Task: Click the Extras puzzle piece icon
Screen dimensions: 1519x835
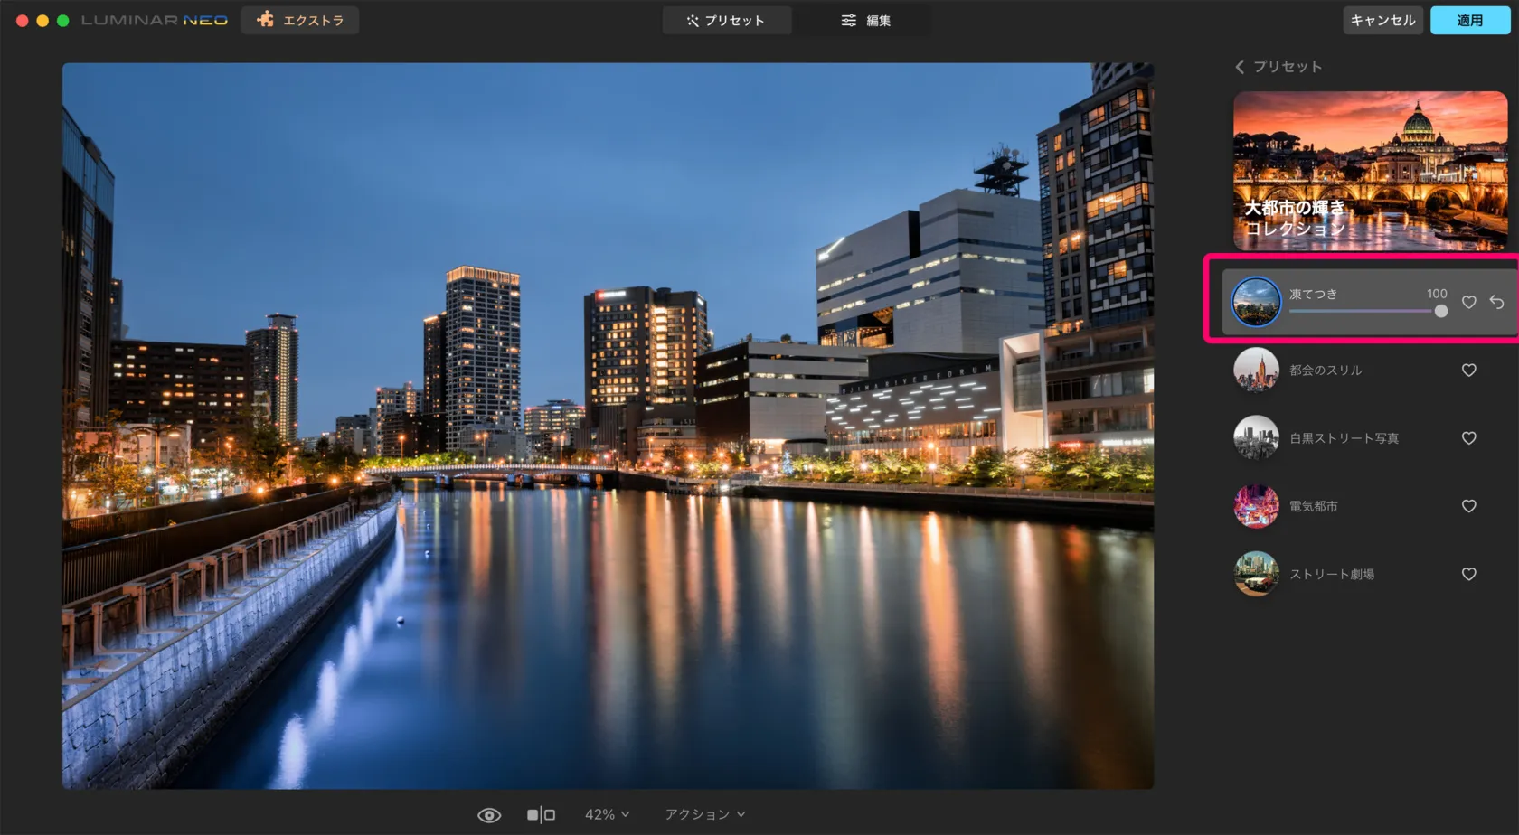Action: [265, 20]
